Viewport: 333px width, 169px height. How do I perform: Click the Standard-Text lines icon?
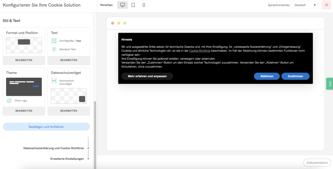54,49
